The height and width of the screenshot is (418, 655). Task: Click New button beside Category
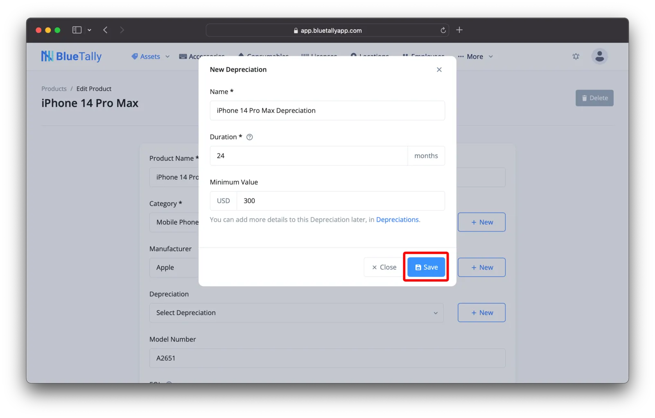tap(481, 222)
